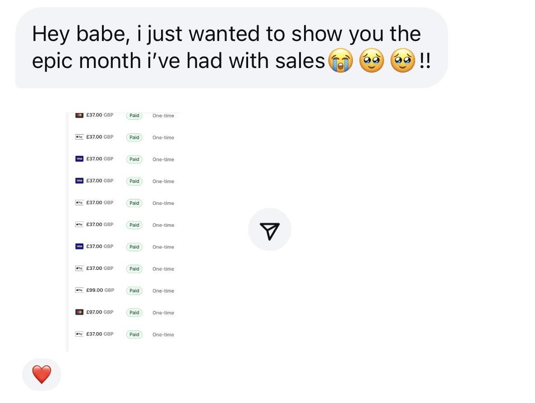Click the £37.00 amount in the bottom row
The height and width of the screenshot is (403, 535).
(x=100, y=334)
